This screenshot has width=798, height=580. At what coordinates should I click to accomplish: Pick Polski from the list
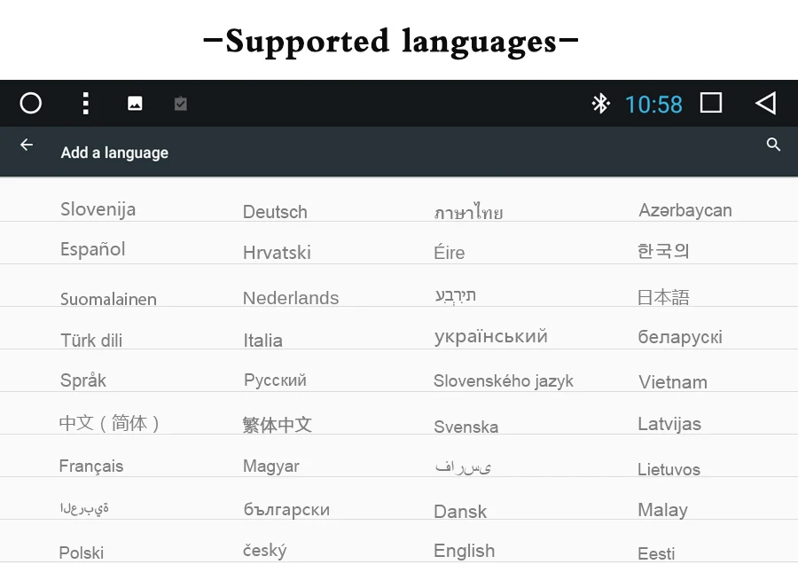82,553
